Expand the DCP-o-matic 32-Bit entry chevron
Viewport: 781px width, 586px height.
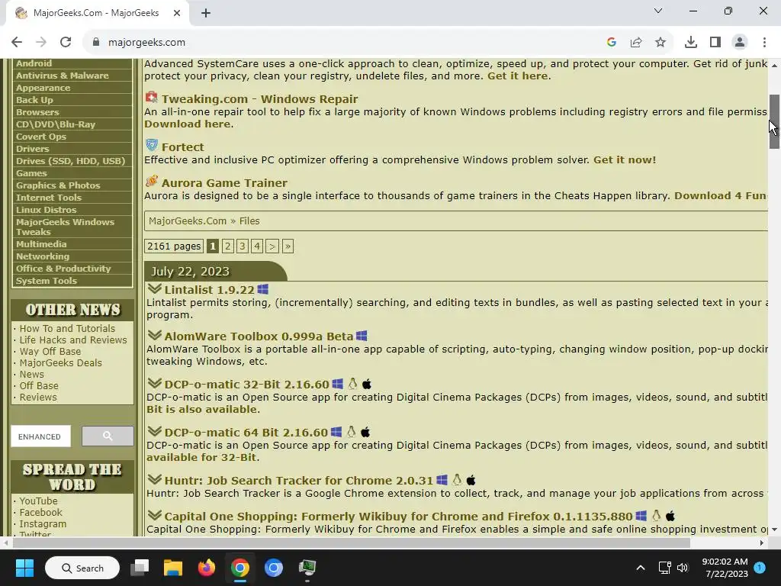[154, 383]
